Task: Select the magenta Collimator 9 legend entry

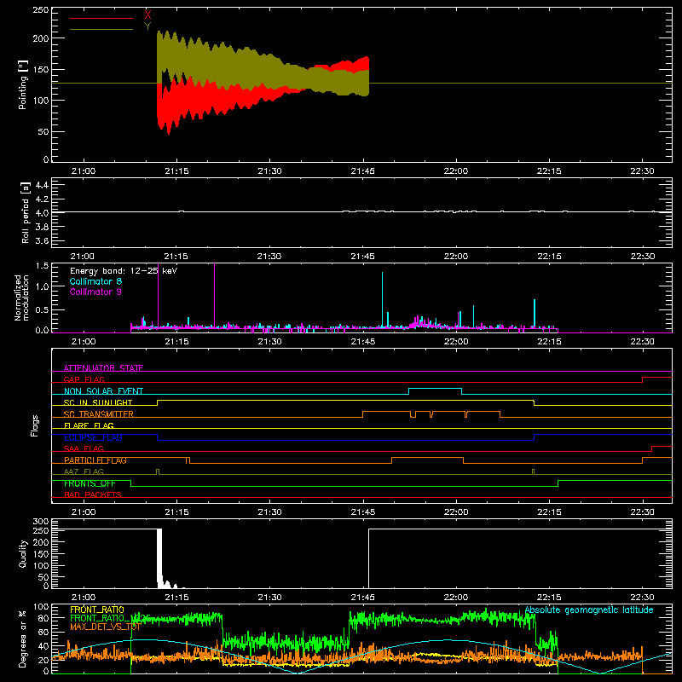Action: tap(95, 292)
